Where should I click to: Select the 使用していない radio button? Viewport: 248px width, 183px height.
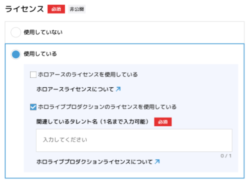(16, 33)
